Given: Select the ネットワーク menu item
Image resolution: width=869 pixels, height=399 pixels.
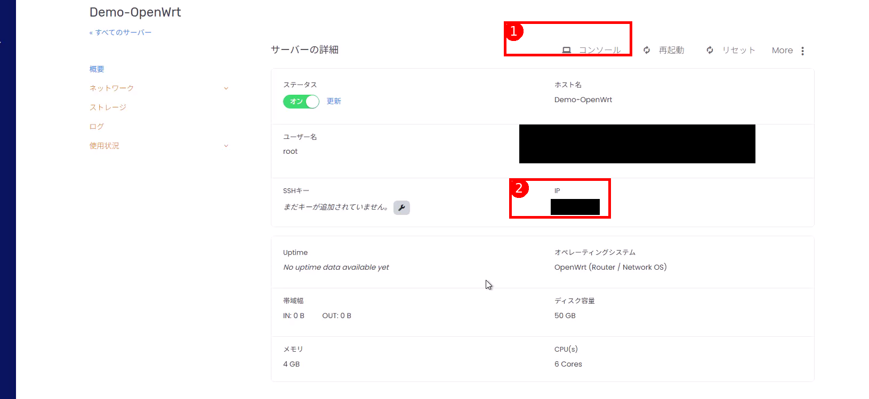Looking at the screenshot, I should coord(111,88).
